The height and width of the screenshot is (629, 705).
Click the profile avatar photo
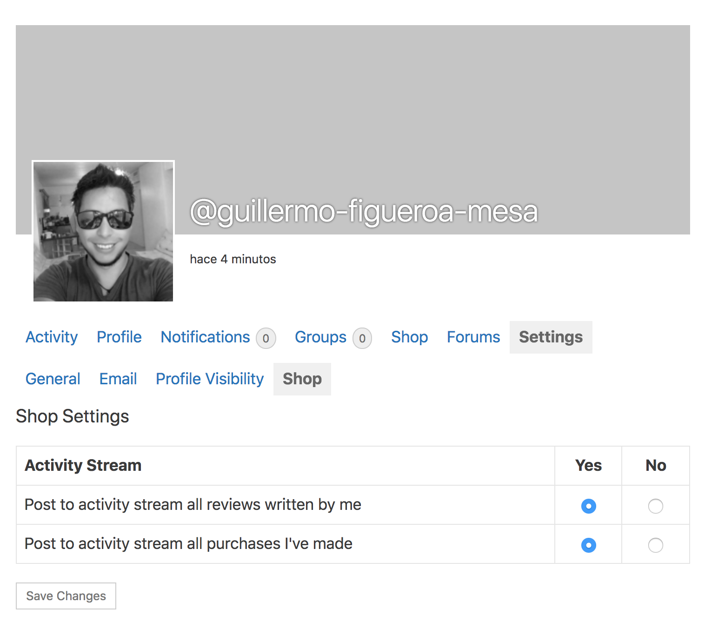(x=103, y=231)
